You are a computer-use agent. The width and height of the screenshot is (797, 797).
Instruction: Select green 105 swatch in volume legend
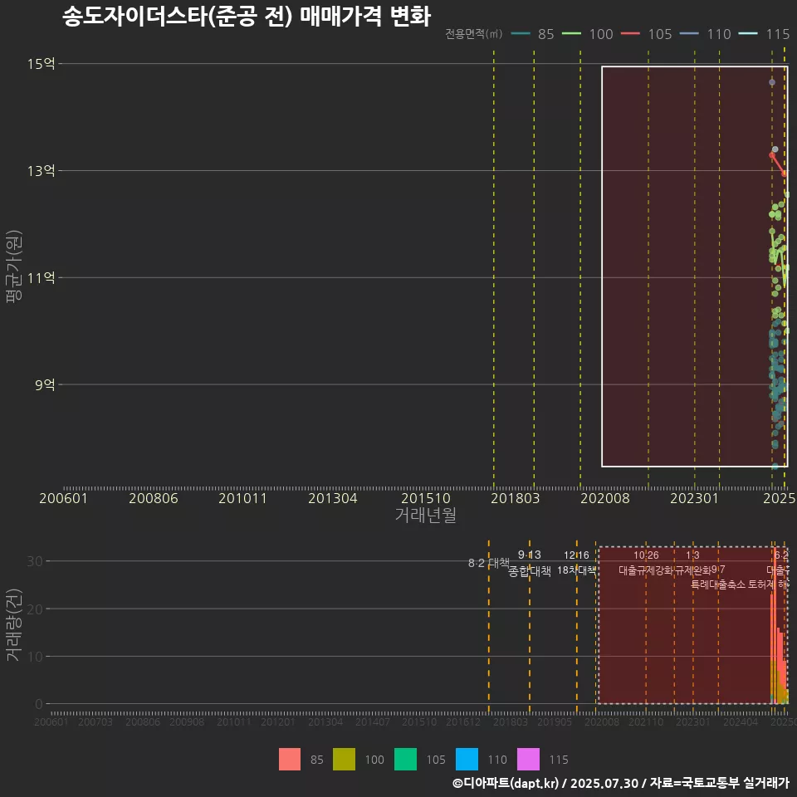click(x=406, y=760)
